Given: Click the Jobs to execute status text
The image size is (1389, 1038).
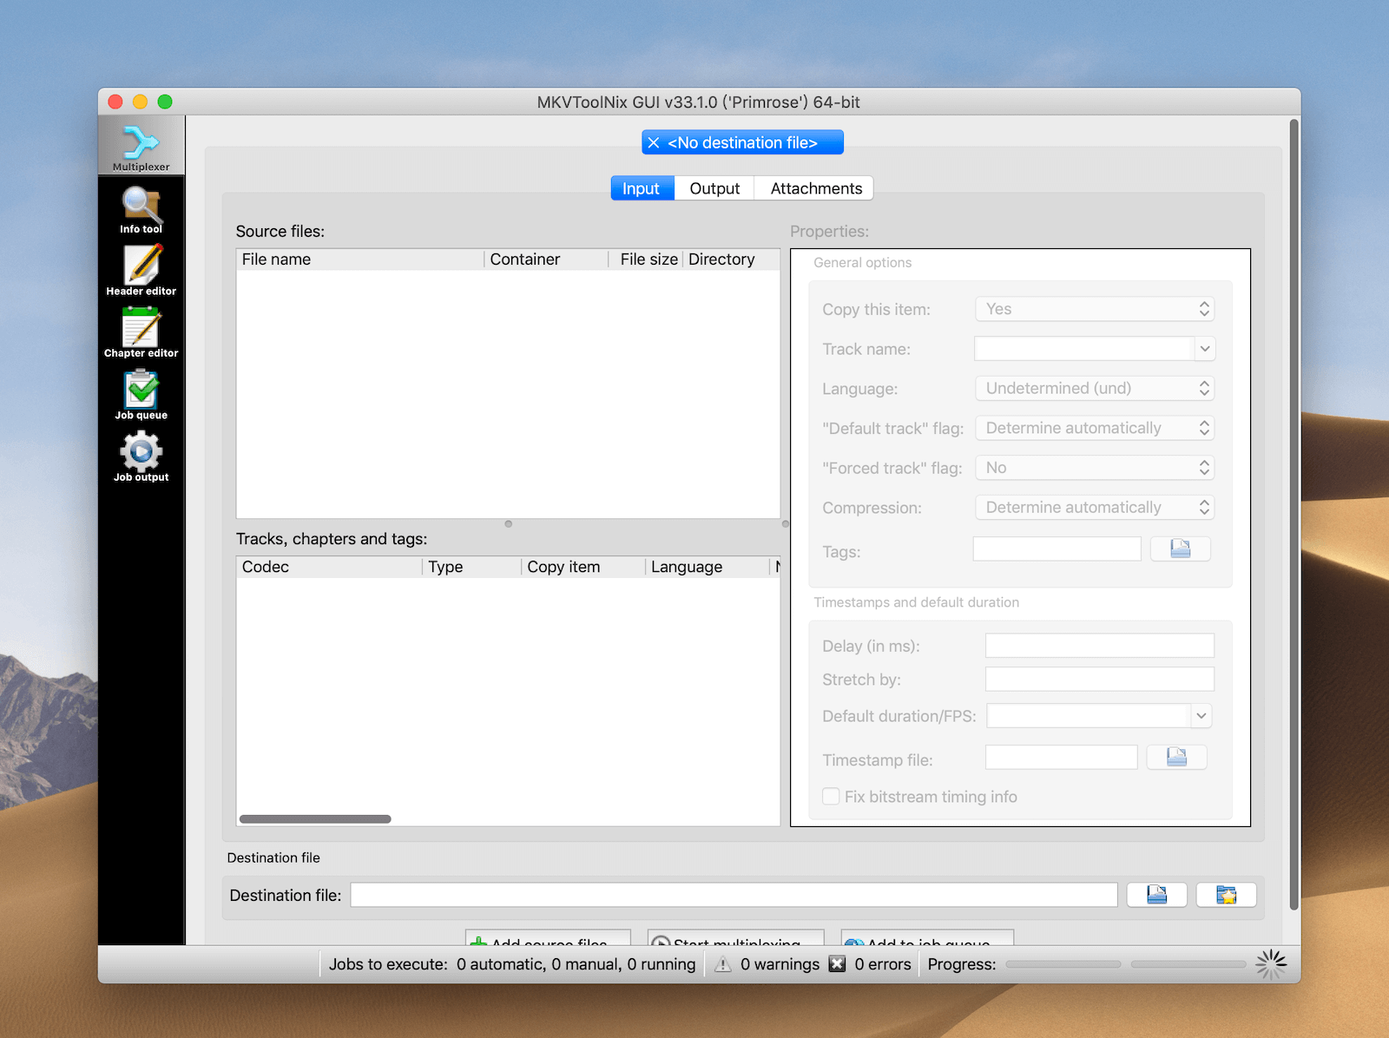Looking at the screenshot, I should [x=512, y=964].
